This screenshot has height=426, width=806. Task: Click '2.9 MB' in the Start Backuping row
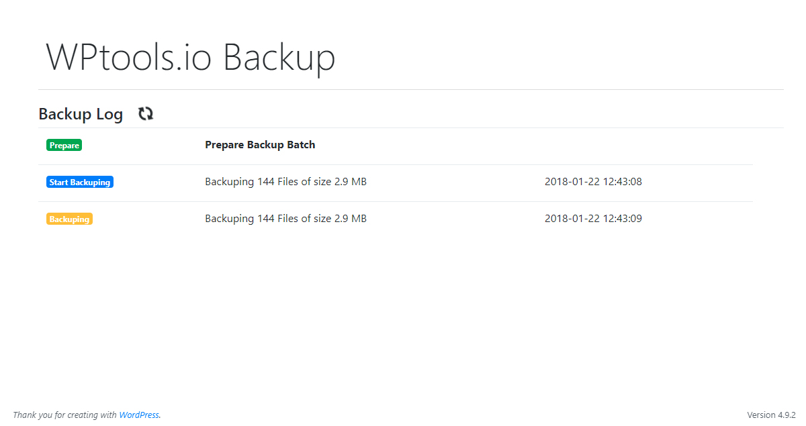click(351, 181)
